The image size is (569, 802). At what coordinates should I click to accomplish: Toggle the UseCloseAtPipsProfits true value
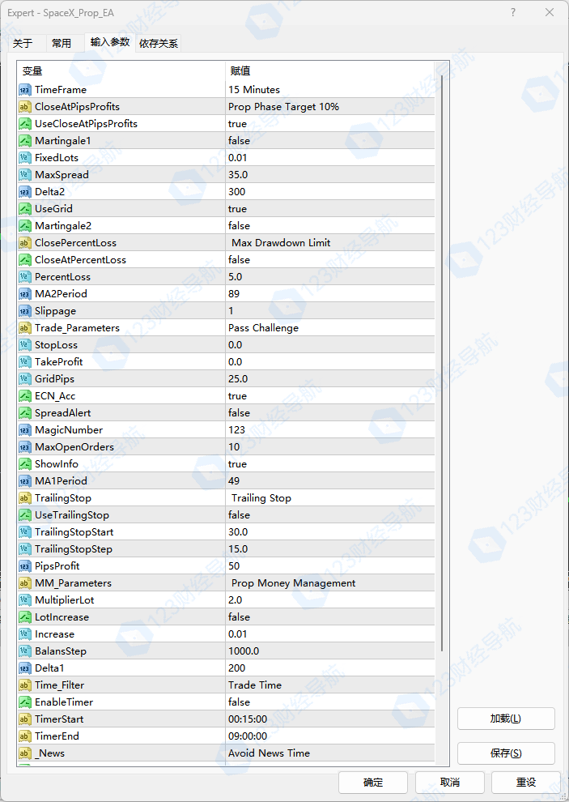[329, 124]
